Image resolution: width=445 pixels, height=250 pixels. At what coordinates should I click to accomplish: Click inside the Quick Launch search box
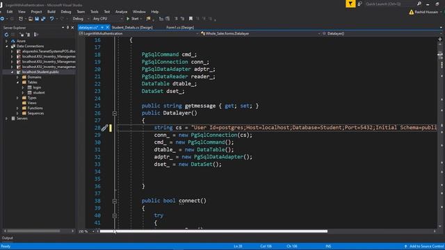point(390,4)
